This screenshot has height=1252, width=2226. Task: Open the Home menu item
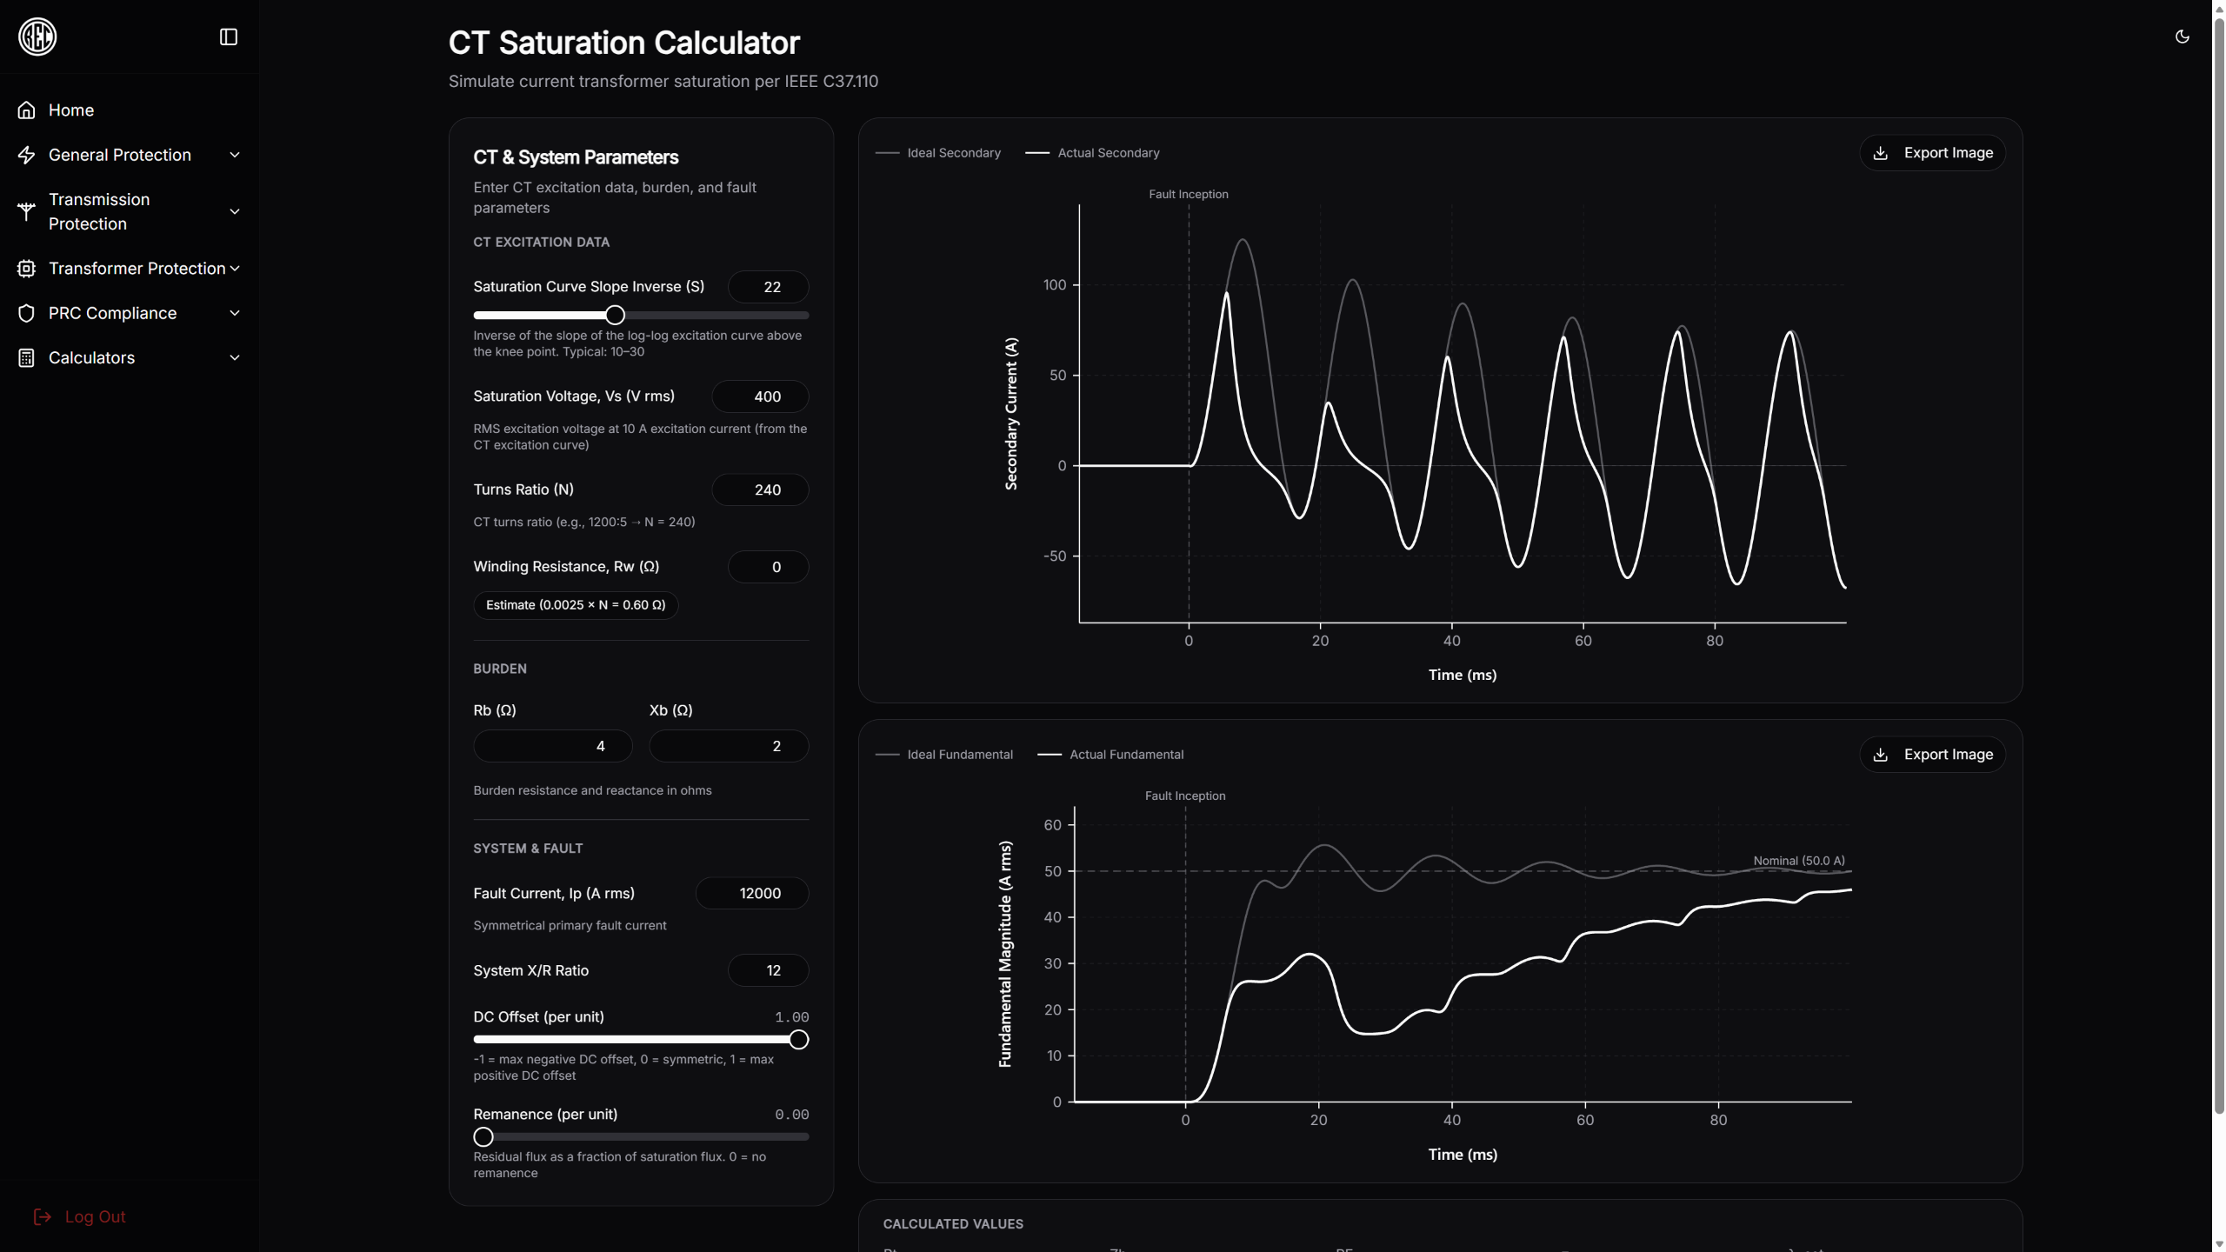pyautogui.click(x=71, y=110)
